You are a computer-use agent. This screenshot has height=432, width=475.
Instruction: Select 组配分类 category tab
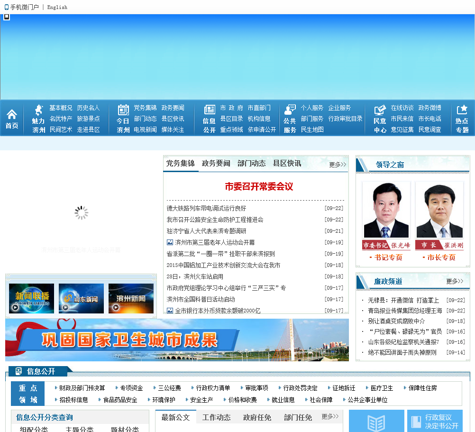(x=34, y=429)
